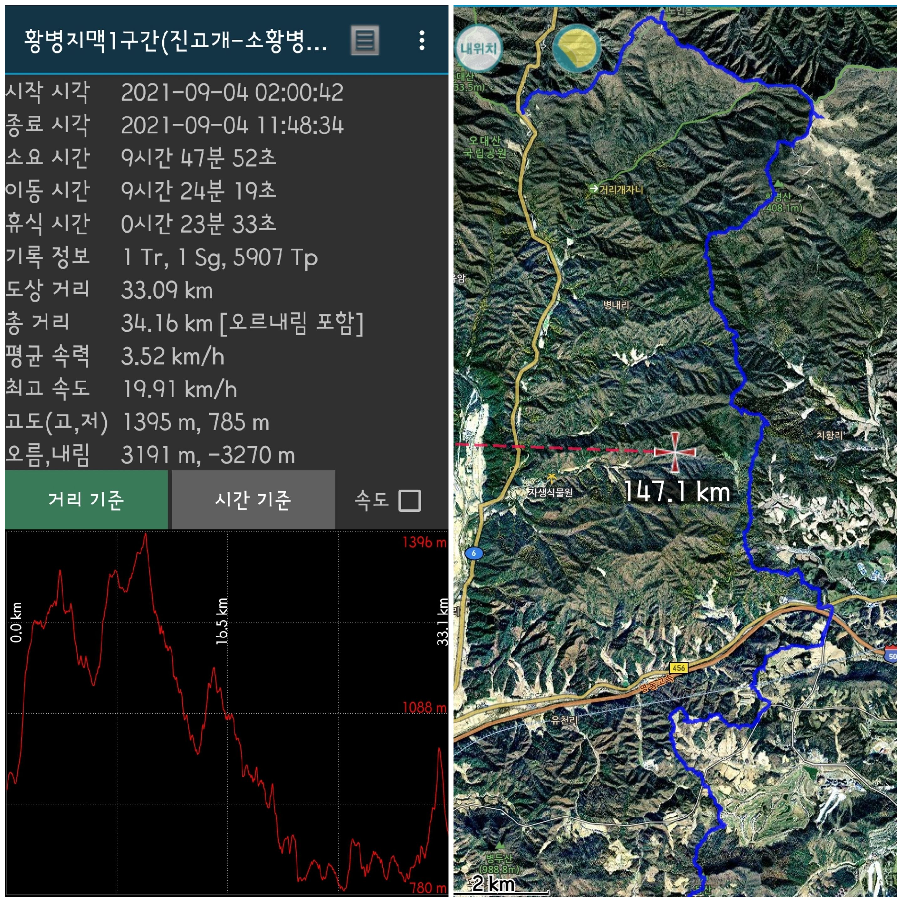The width and height of the screenshot is (902, 902).
Task: Open the track list icon in header
Action: pos(365,41)
